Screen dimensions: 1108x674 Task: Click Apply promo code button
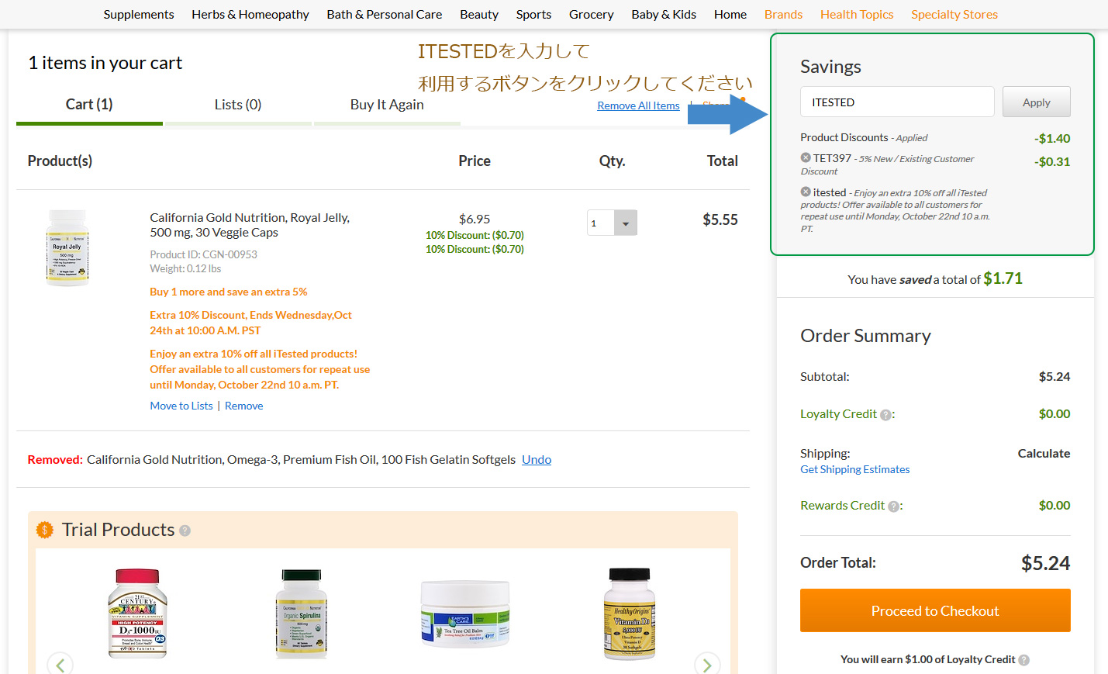coord(1036,102)
